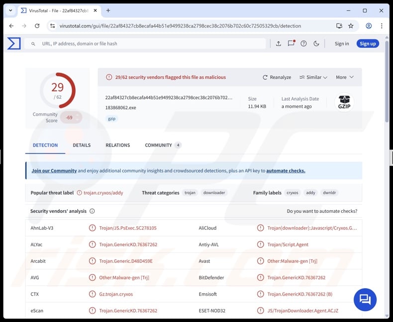Click the Join our Community link
Image resolution: width=393 pixels, height=322 pixels.
point(54,170)
